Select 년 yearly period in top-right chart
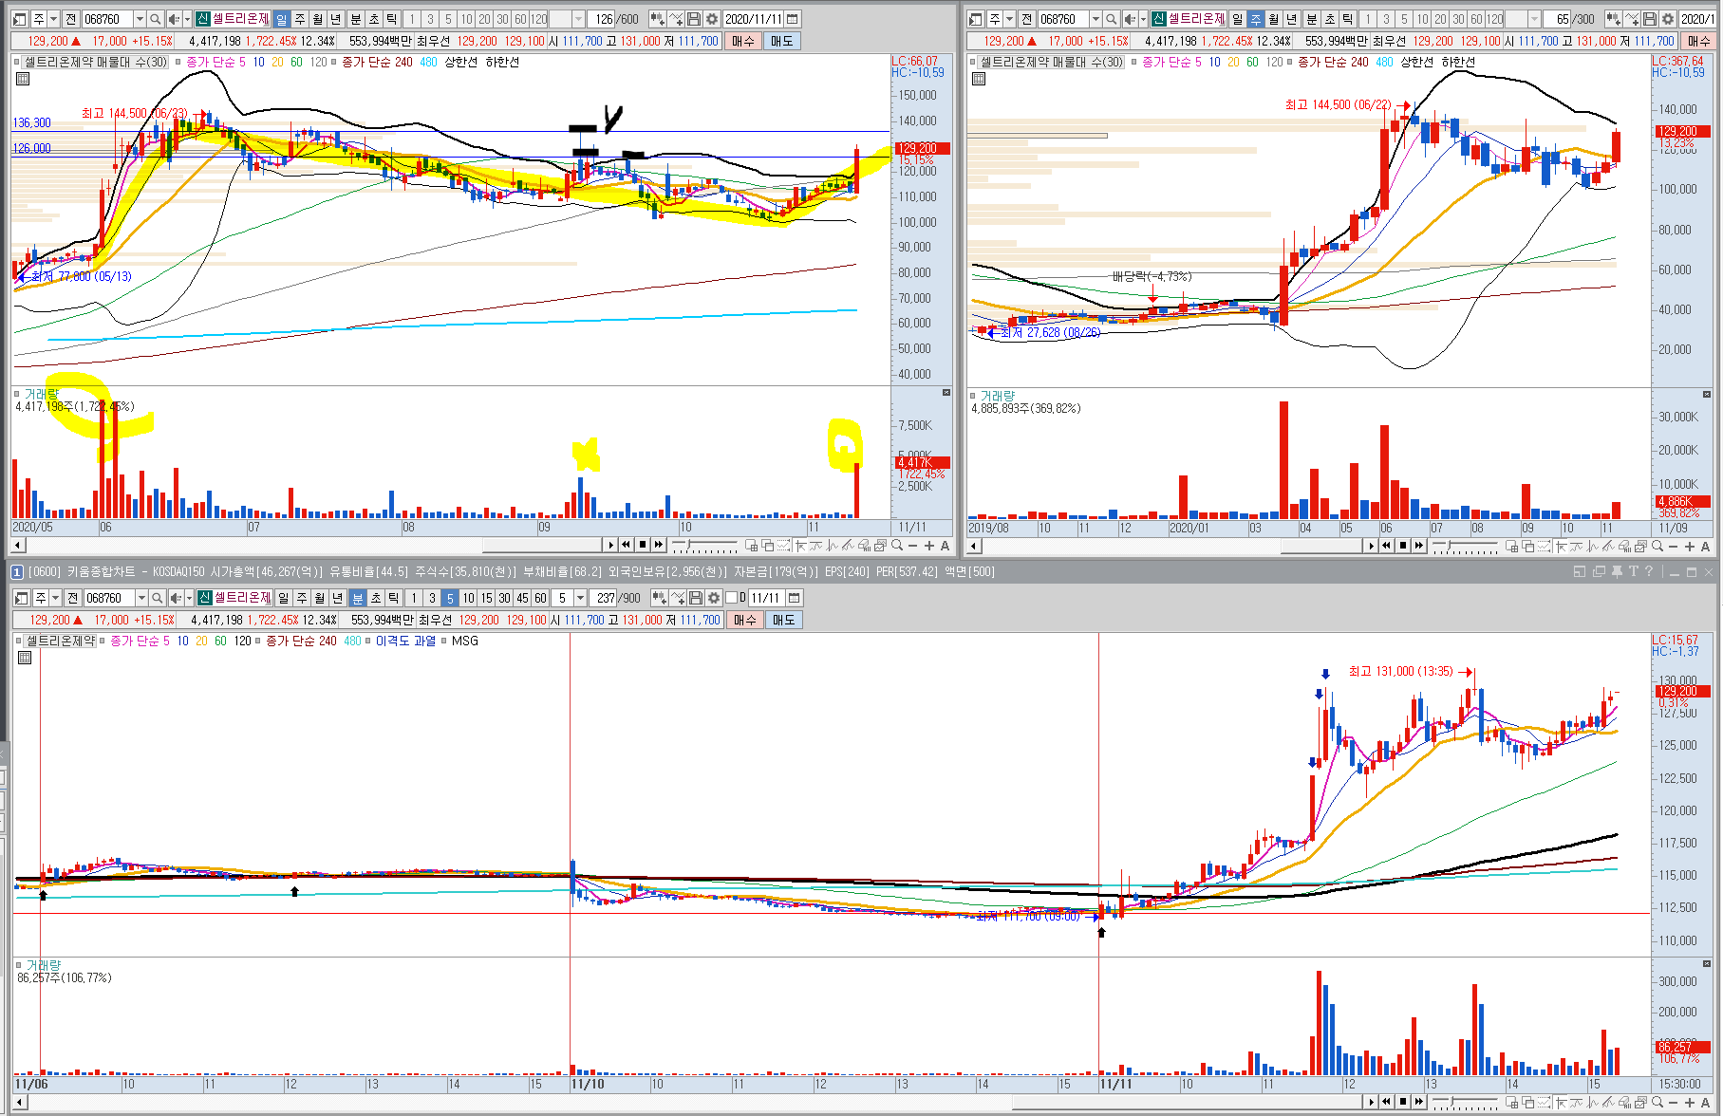1723x1116 pixels. (1291, 19)
